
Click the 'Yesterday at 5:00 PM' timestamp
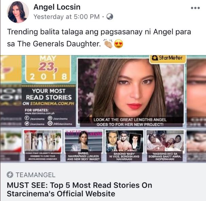click(67, 17)
